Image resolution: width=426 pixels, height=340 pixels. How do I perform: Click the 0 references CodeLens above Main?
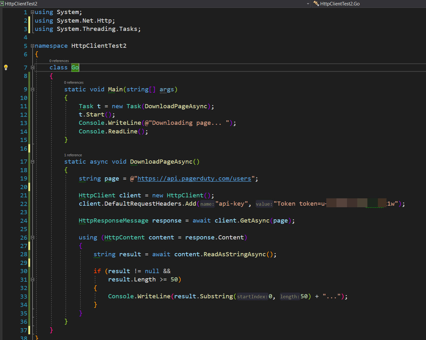[x=74, y=82]
